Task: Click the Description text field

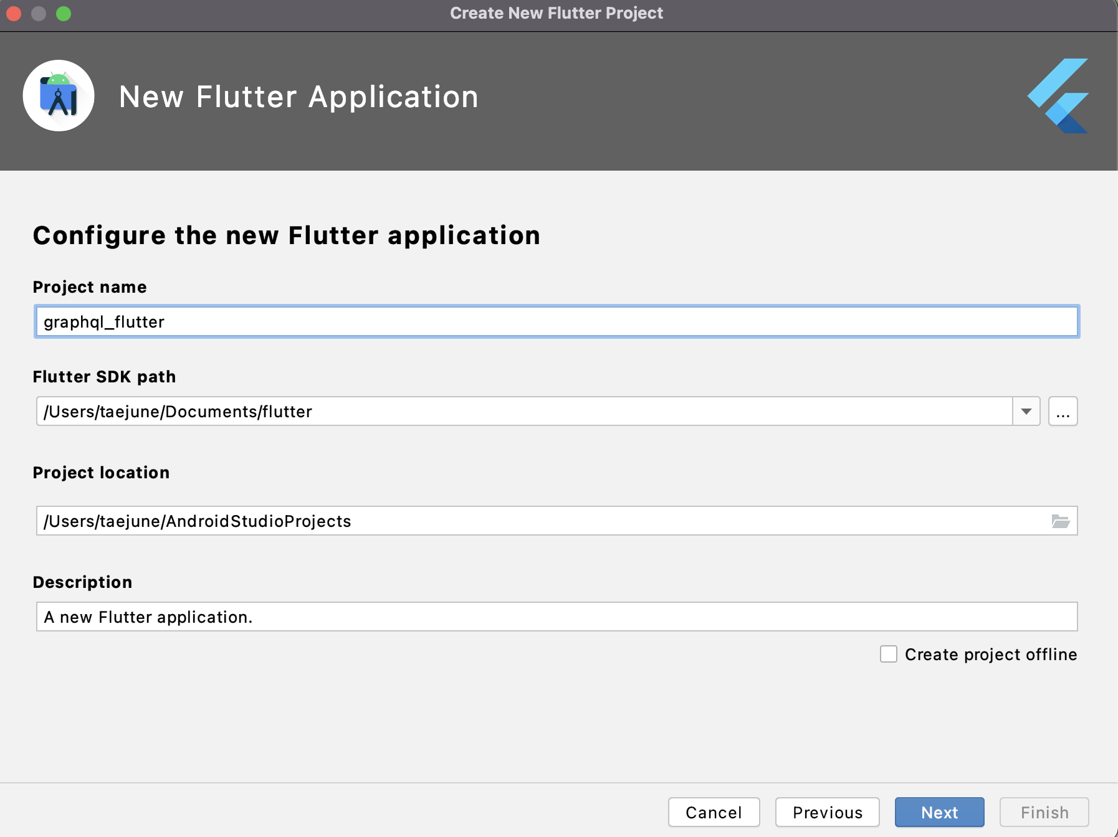Action: (557, 617)
